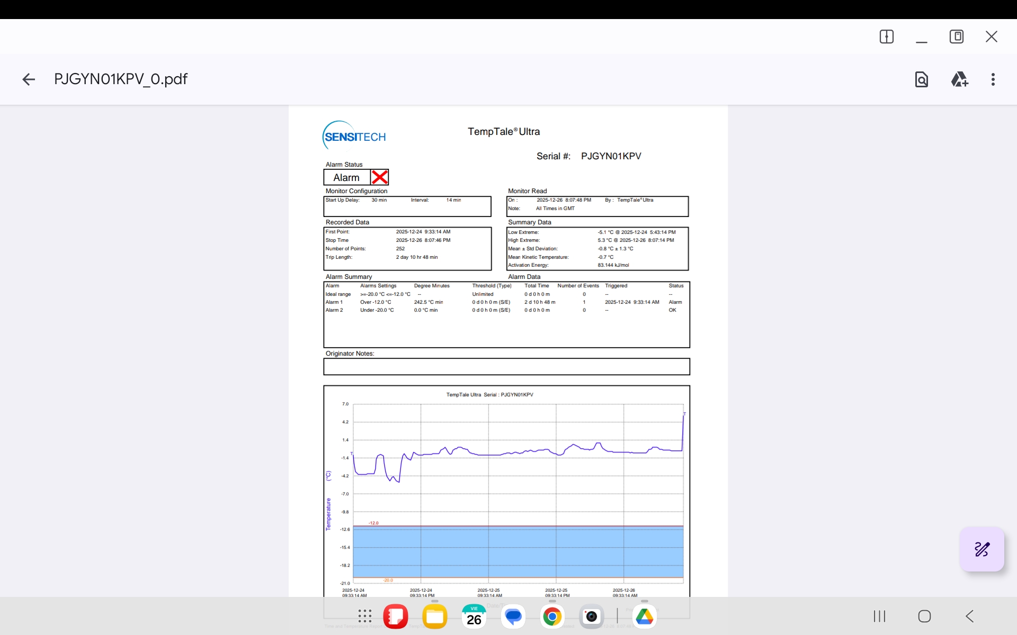Tap the system back chevron
The image size is (1017, 635).
coord(969,616)
